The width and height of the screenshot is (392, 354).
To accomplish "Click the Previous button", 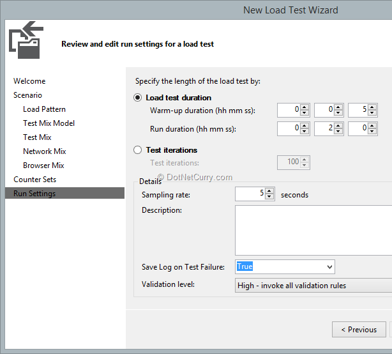I will pyautogui.click(x=359, y=330).
